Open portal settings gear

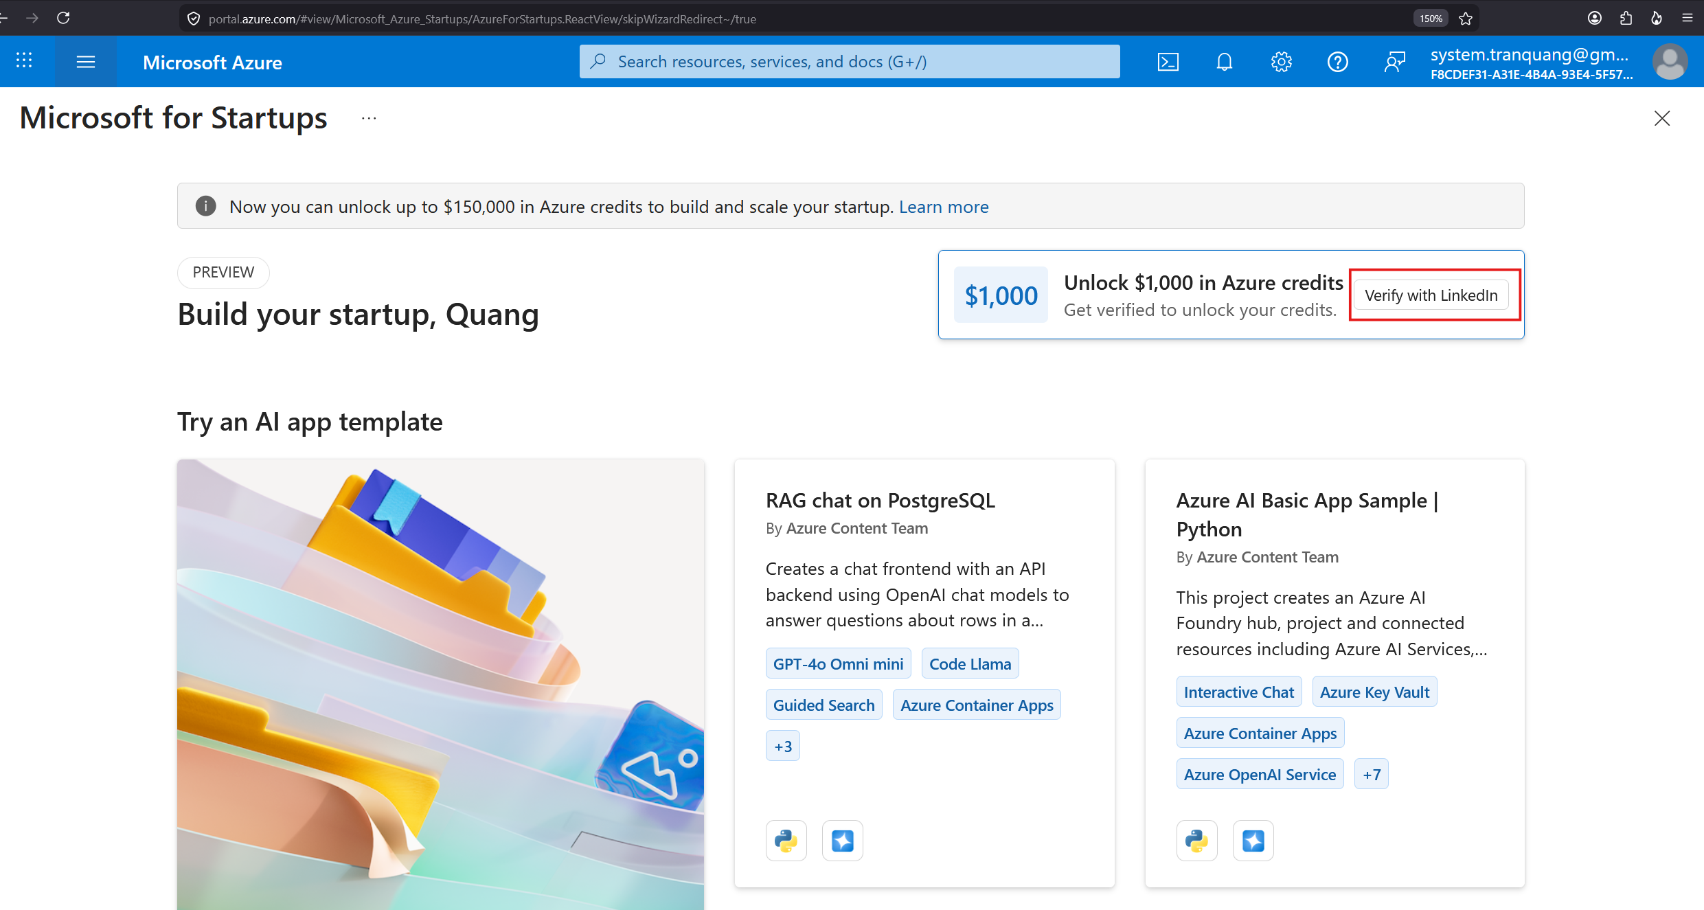point(1281,62)
